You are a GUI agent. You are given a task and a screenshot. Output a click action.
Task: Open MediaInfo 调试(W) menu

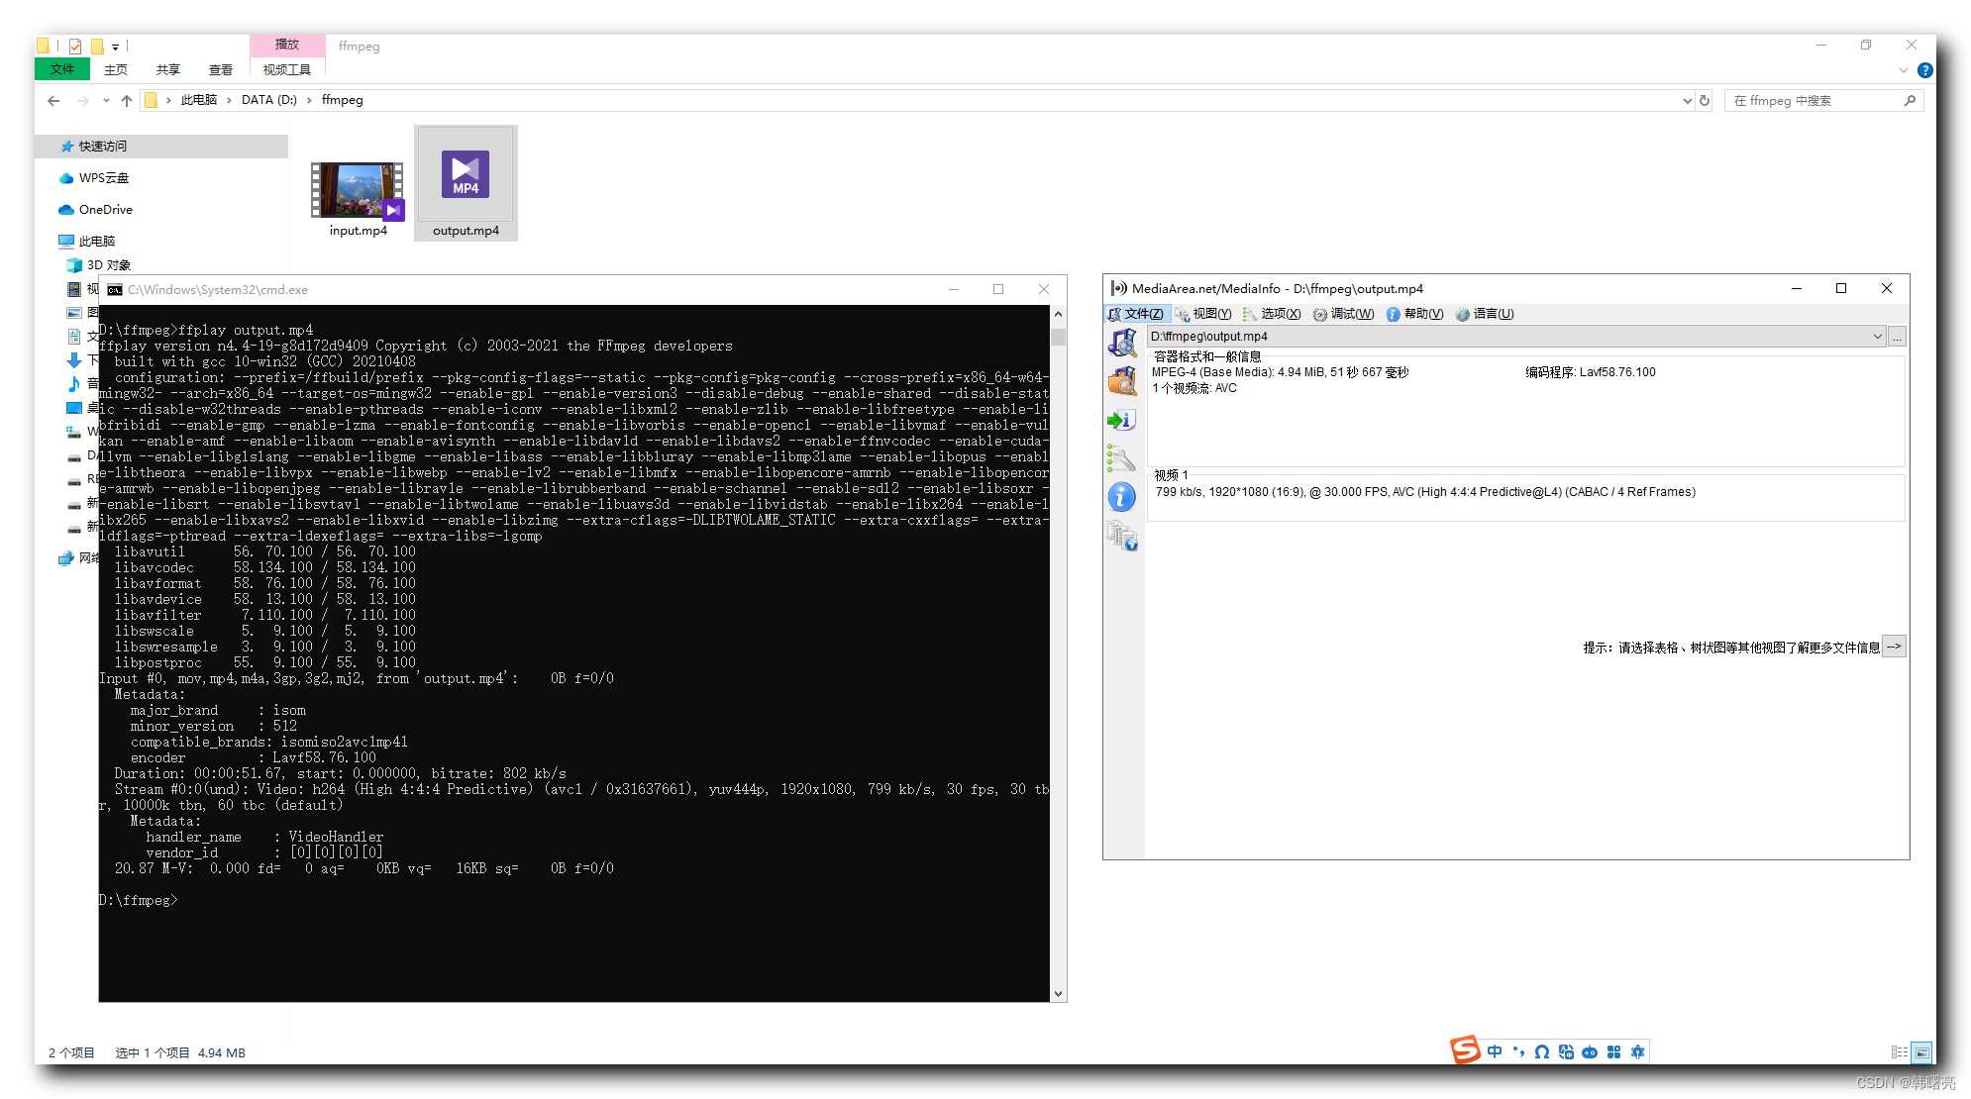(1343, 314)
